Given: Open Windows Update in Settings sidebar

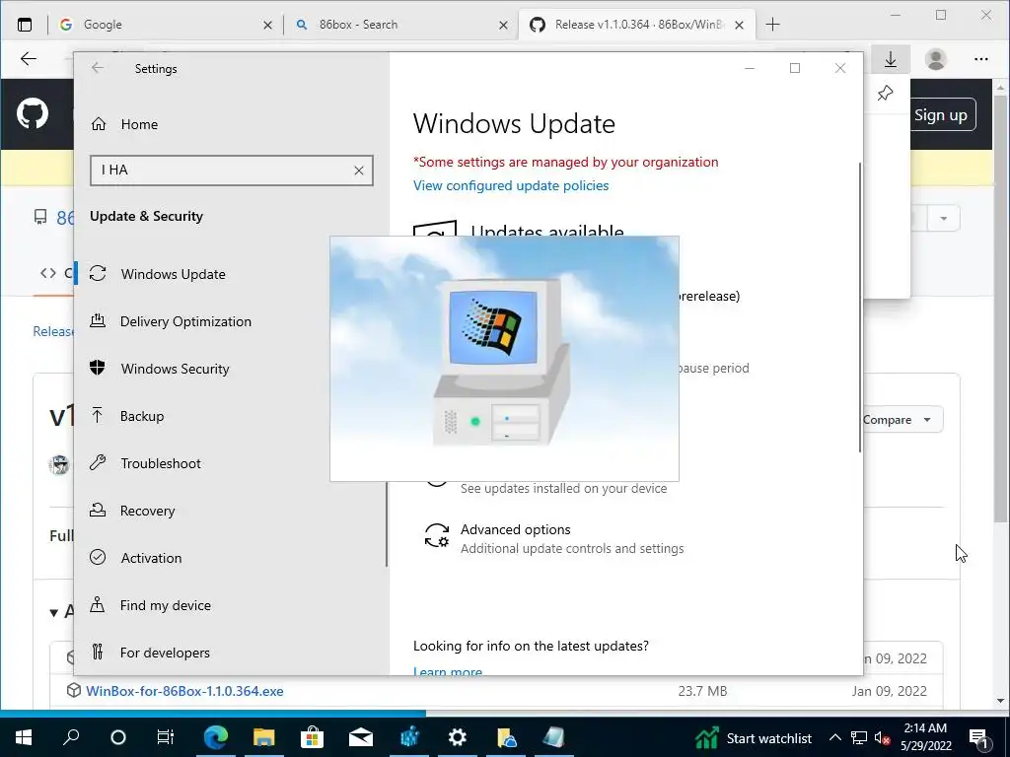Looking at the screenshot, I should click(174, 274).
